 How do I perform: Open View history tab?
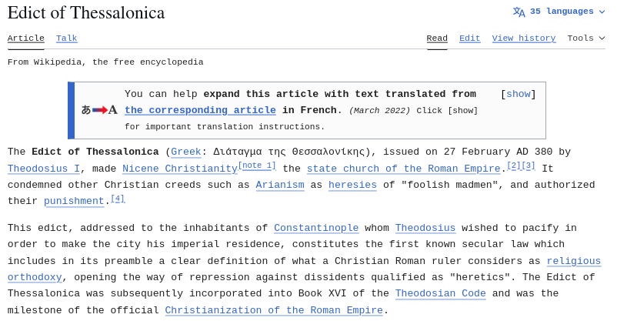pos(524,38)
